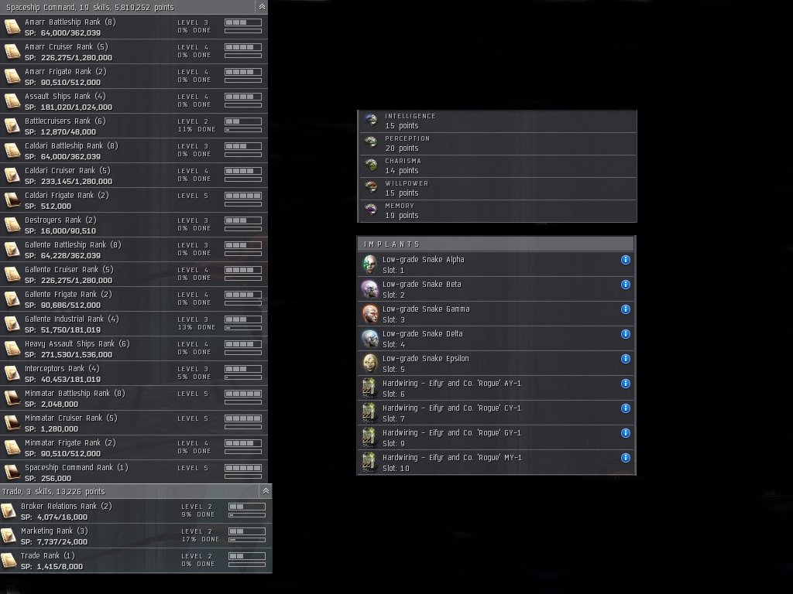Click Spaceship Command, 19 skills header text
The width and height of the screenshot is (793, 594).
coord(90,7)
